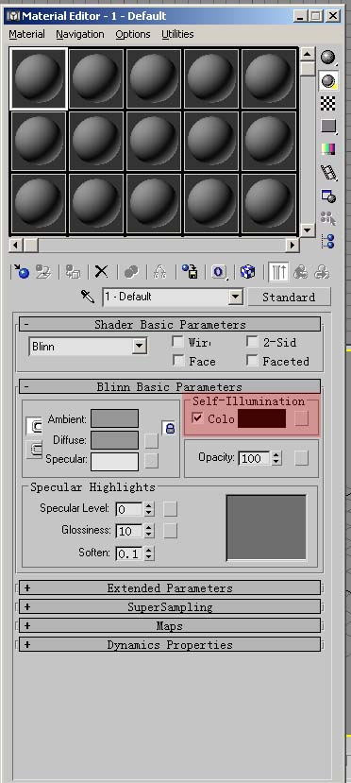Screen dimensions: 351x783
Task: Enable the 2-Sided checkbox
Action: (252, 342)
